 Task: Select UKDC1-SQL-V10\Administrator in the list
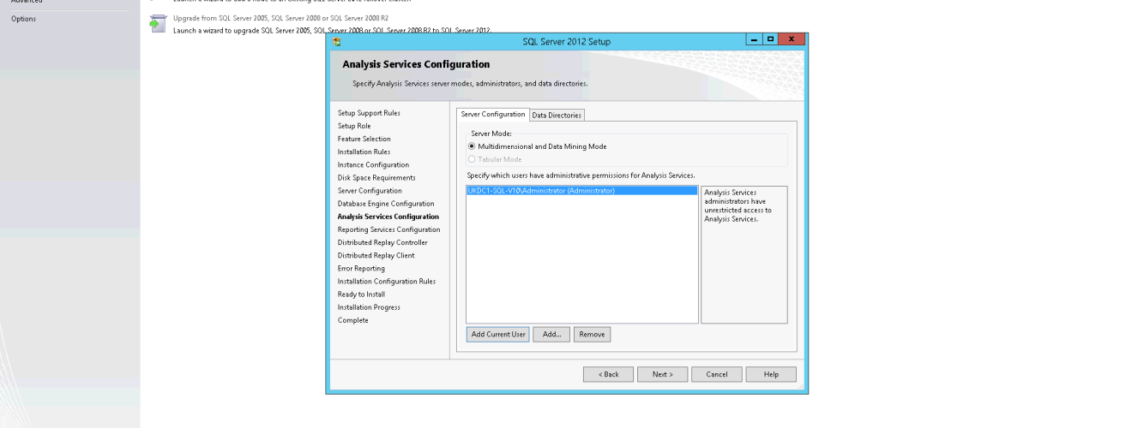click(x=582, y=191)
